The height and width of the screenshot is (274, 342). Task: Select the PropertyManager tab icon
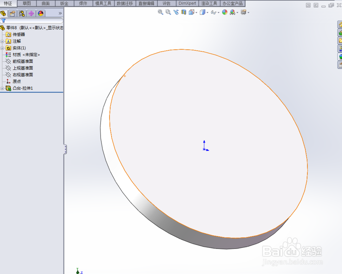(12, 14)
